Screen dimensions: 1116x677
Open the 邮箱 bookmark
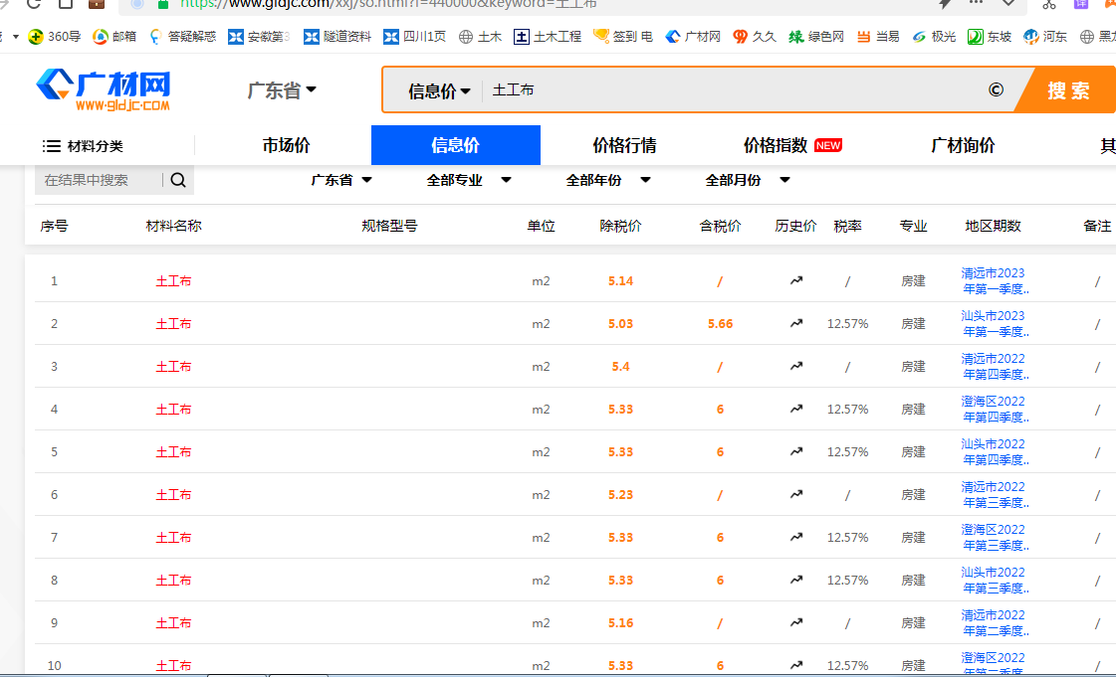click(114, 36)
